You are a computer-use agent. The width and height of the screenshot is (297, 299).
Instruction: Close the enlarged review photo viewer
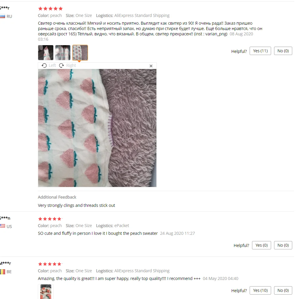click(x=151, y=66)
